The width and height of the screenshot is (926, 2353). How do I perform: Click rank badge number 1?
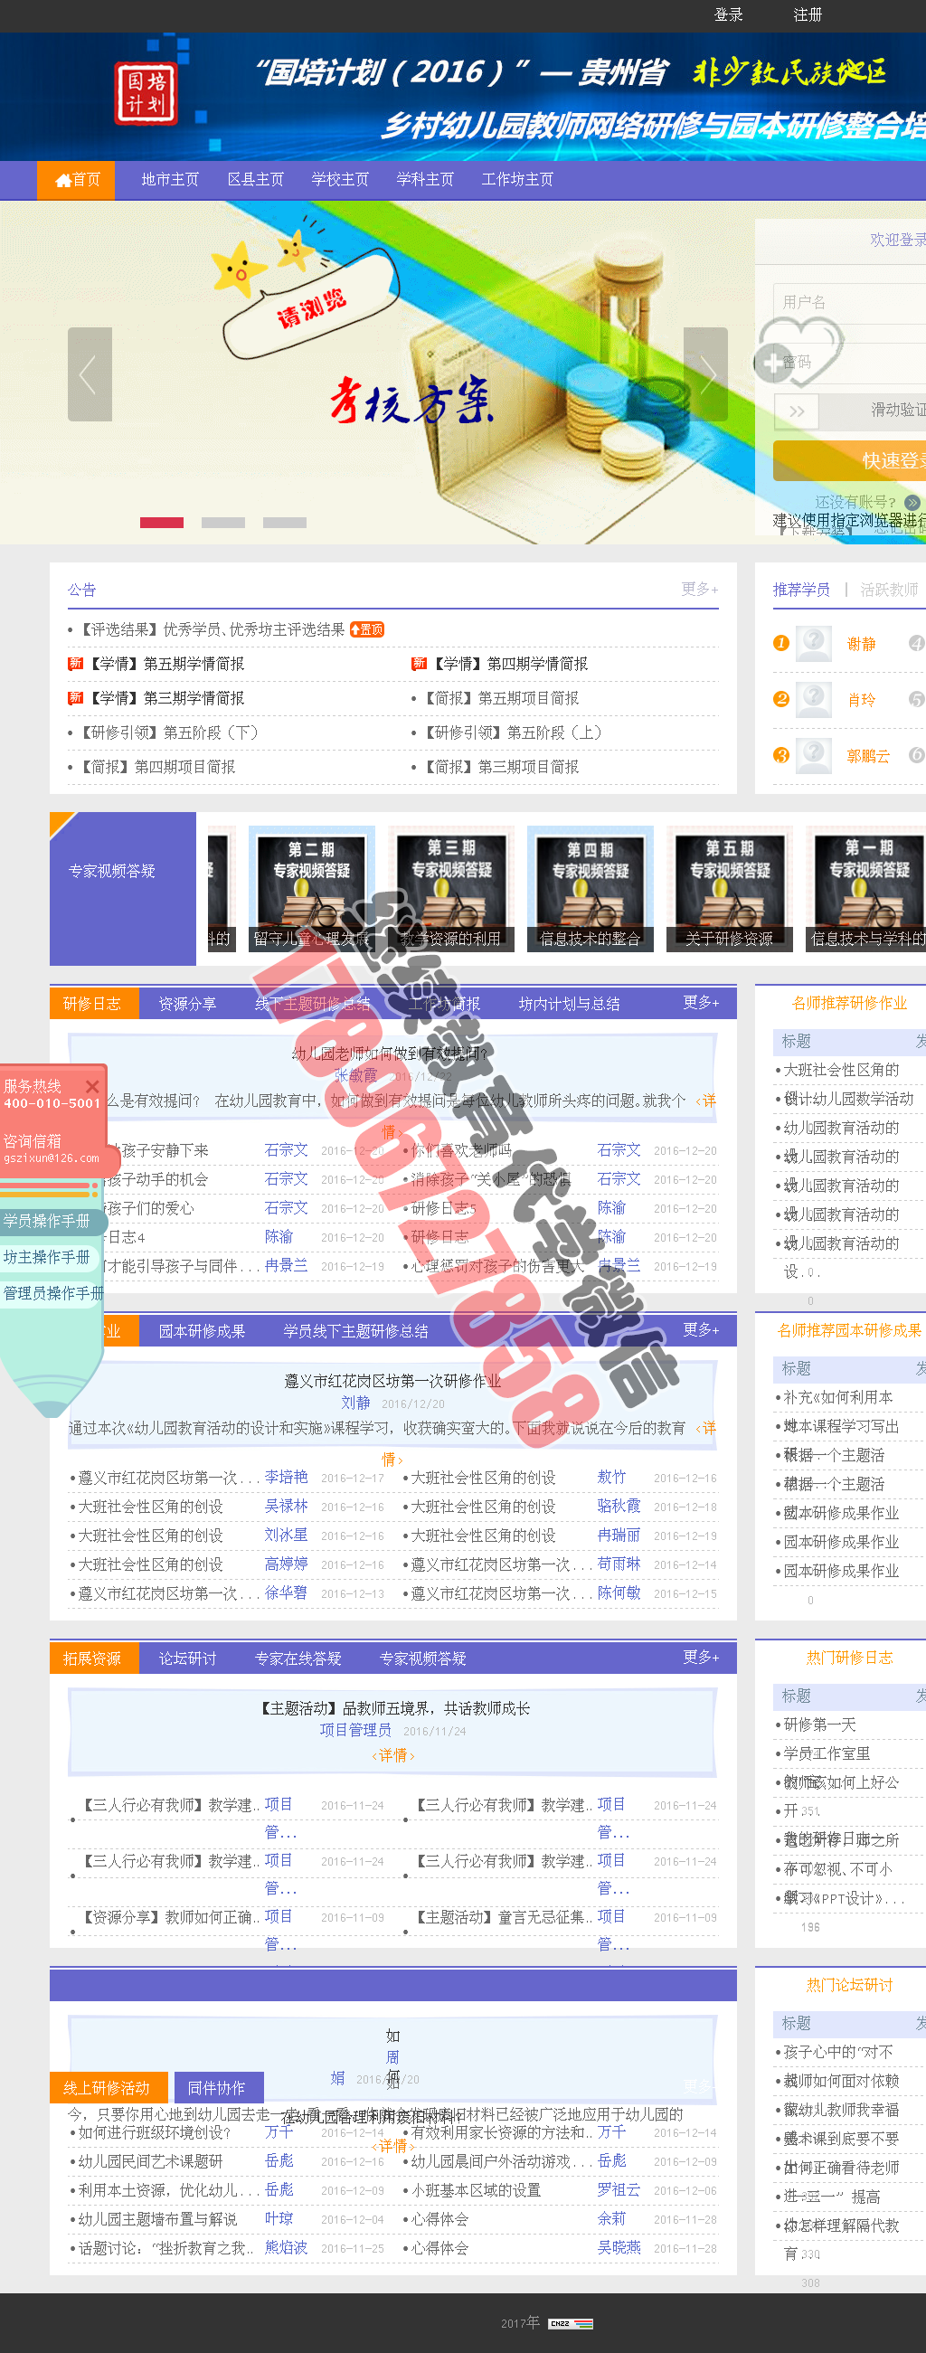click(x=780, y=643)
